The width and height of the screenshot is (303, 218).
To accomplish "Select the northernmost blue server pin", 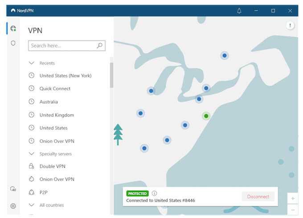I will point(224,56).
